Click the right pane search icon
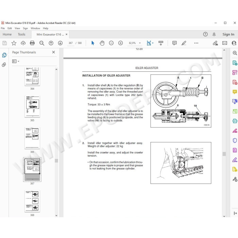Screen dimensions: 238x238 pos(235,53)
